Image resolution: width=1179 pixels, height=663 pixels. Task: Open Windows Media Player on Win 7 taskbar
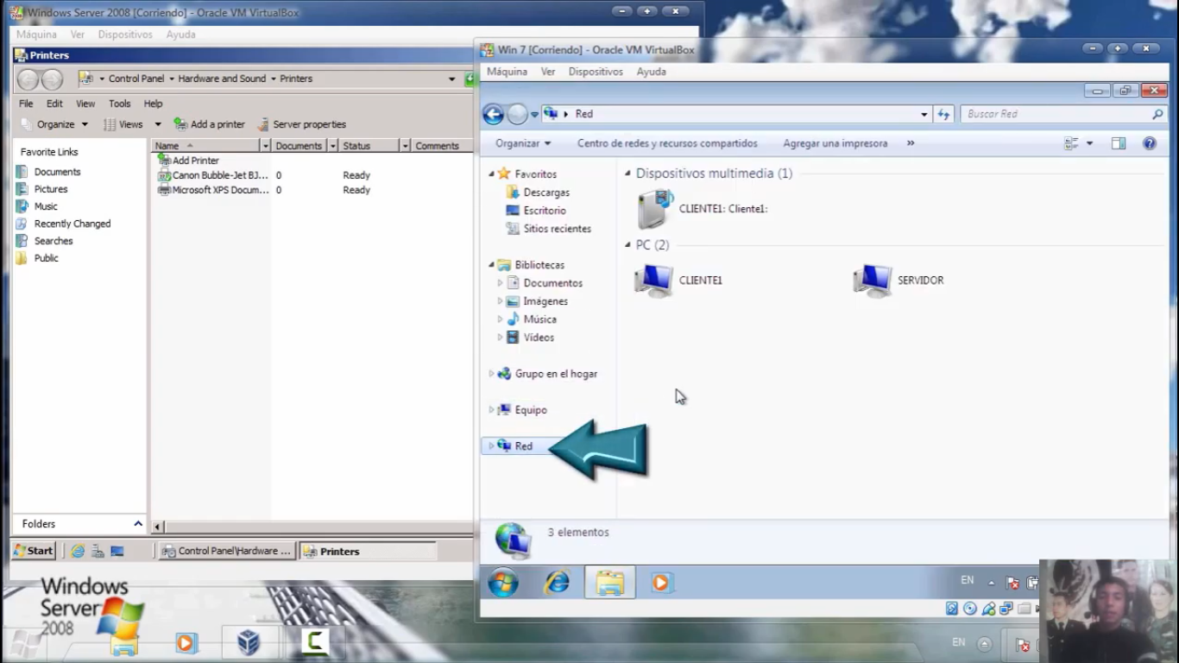(661, 584)
